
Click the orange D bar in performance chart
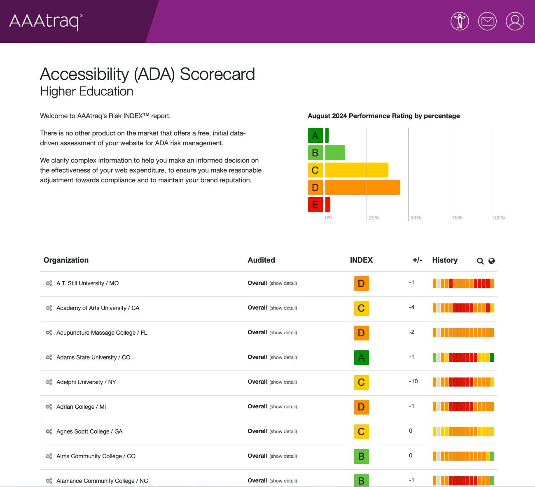click(362, 187)
